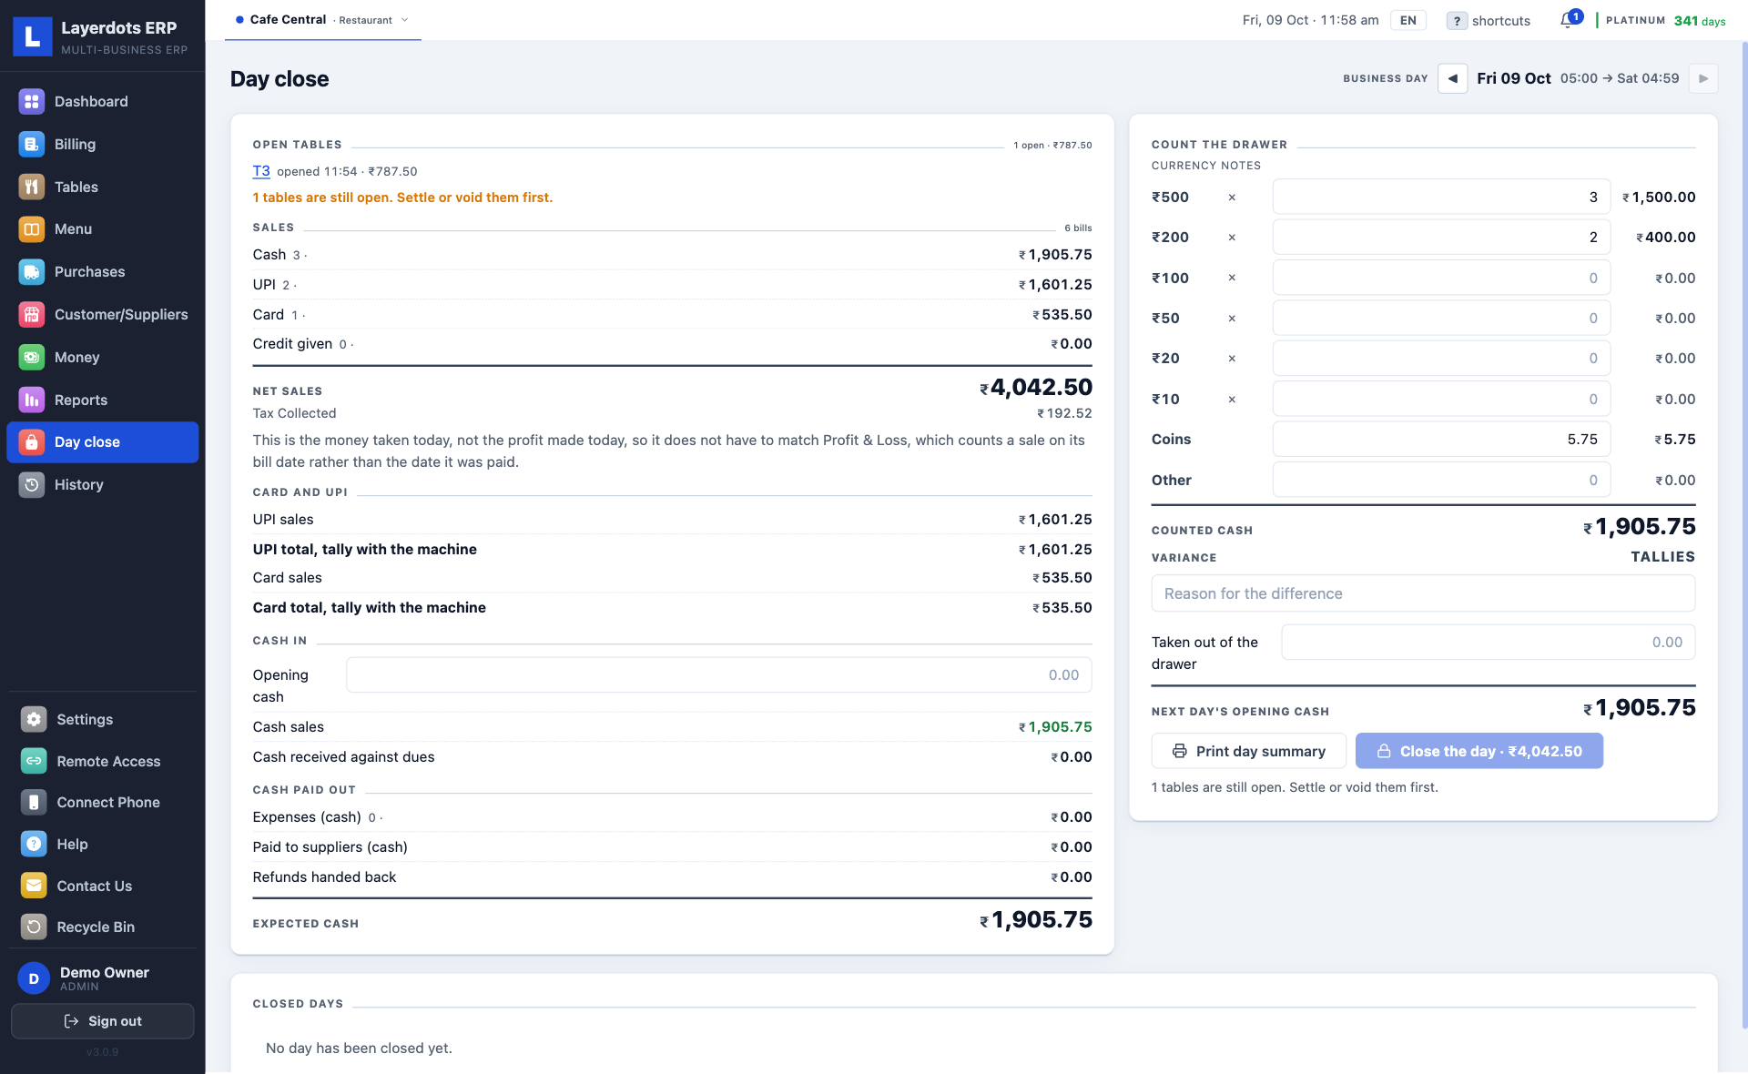Click the Reports chart icon

click(32, 400)
